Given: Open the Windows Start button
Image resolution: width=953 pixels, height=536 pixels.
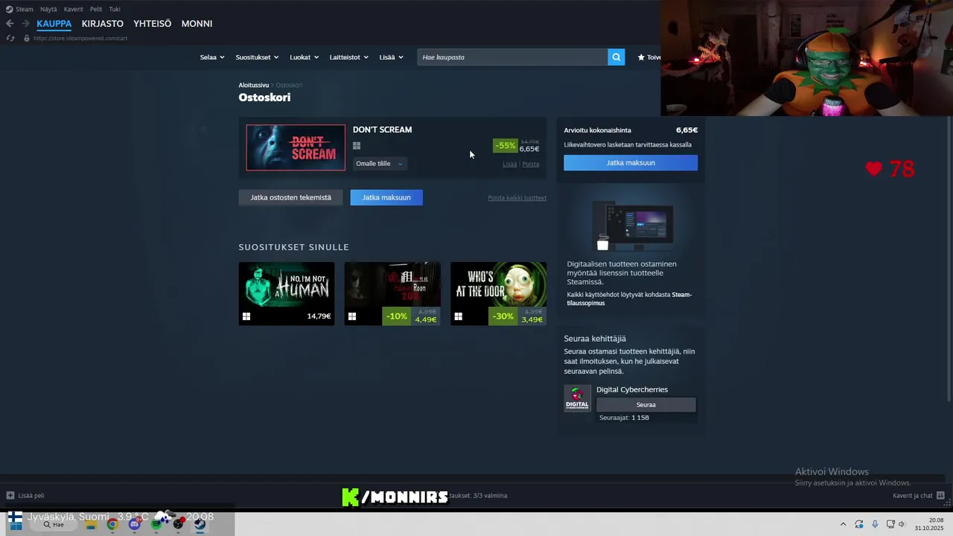Looking at the screenshot, I should click(x=15, y=524).
